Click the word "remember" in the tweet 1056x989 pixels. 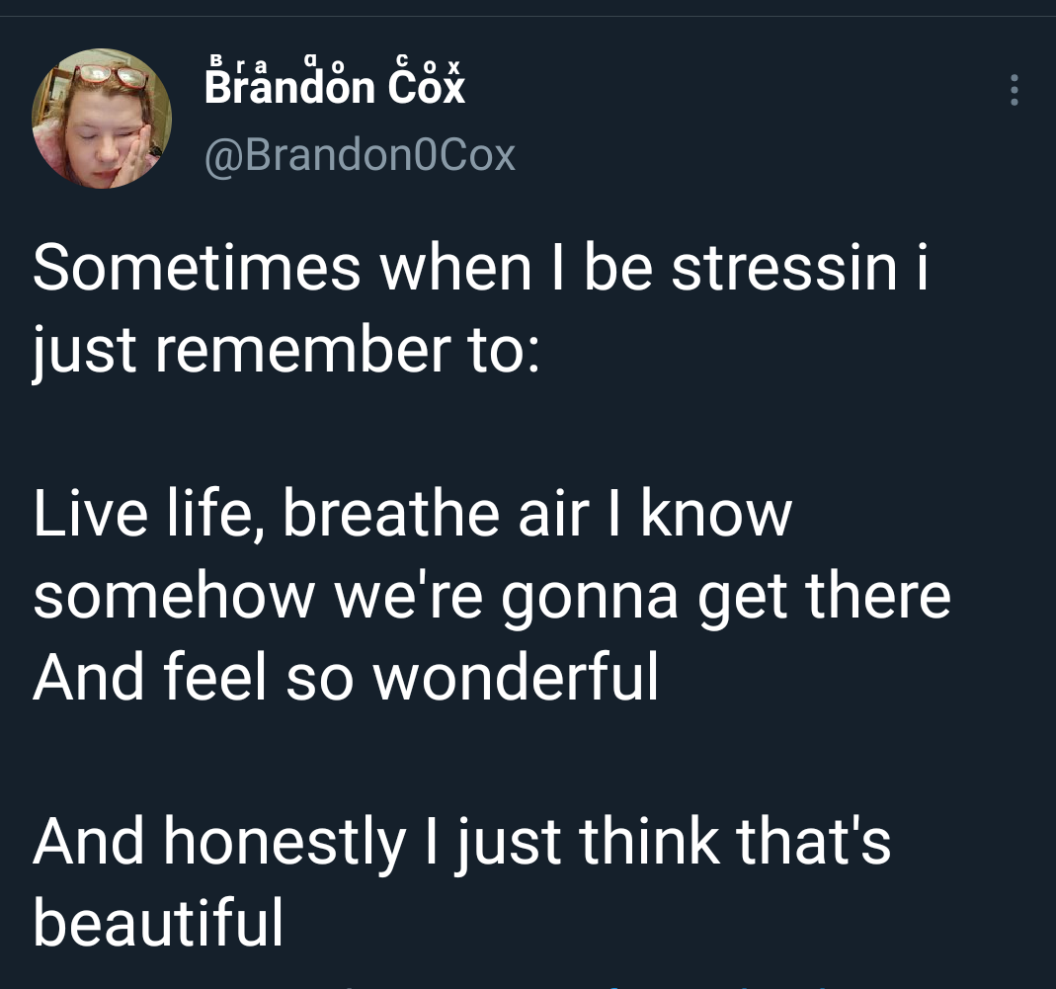pyautogui.click(x=299, y=351)
